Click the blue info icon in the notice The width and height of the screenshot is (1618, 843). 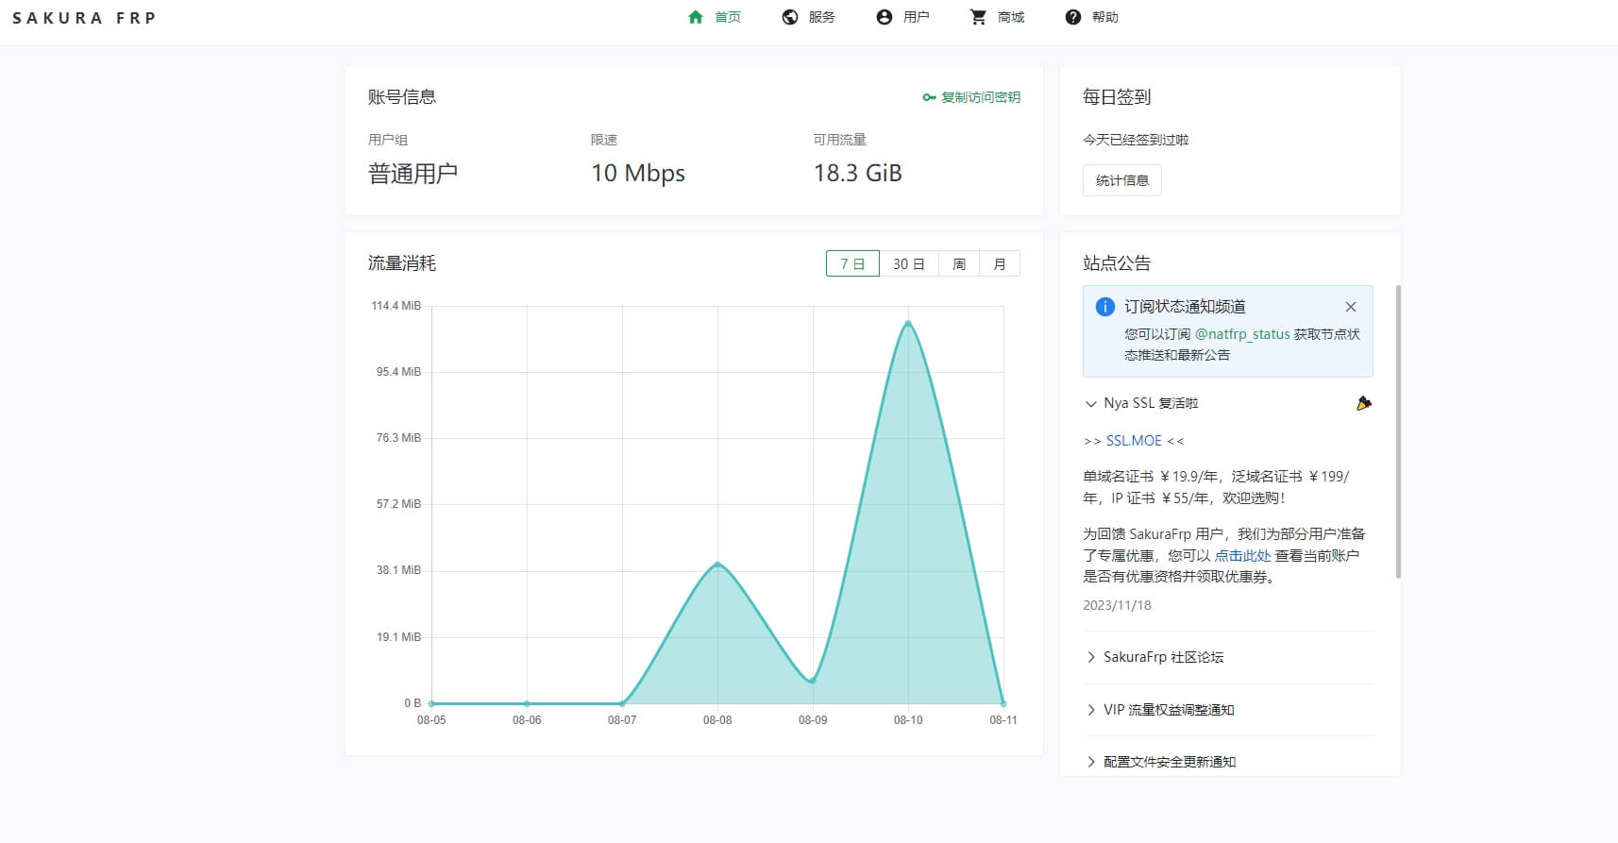1104,307
